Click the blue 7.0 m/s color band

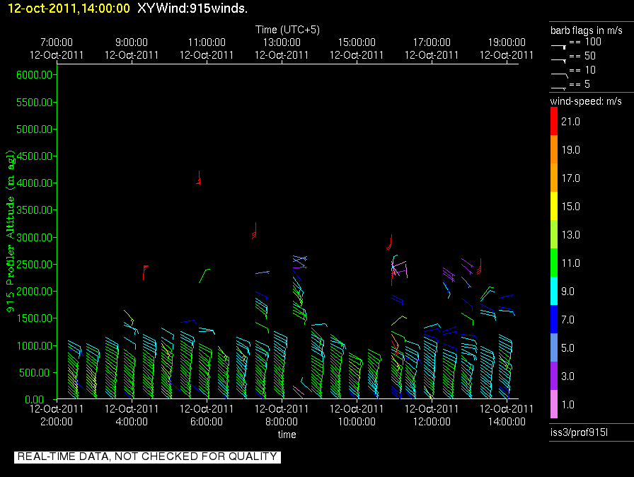[553, 319]
